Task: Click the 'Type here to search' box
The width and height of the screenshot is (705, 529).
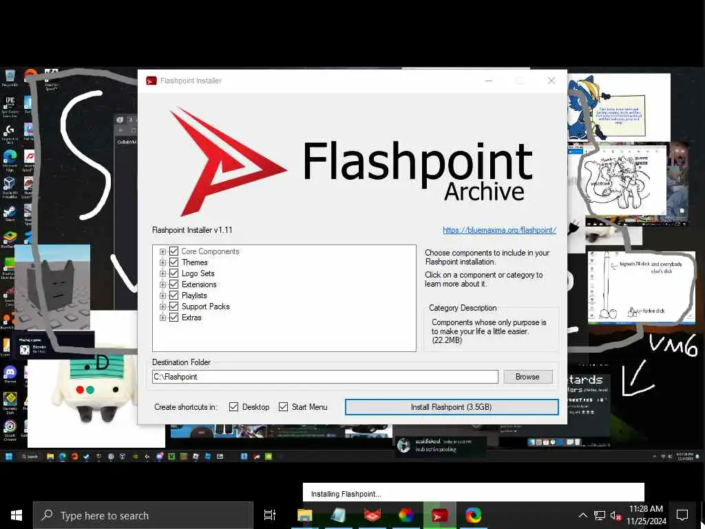Action: point(143,515)
